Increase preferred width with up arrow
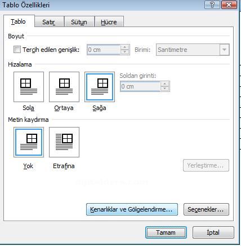241x246 pixels. pyautogui.click(x=125, y=47)
